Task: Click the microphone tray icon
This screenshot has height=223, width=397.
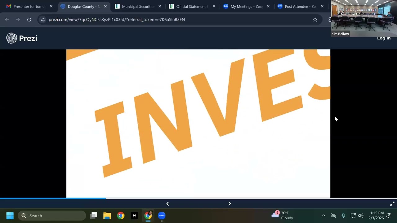Action: (x=343, y=216)
